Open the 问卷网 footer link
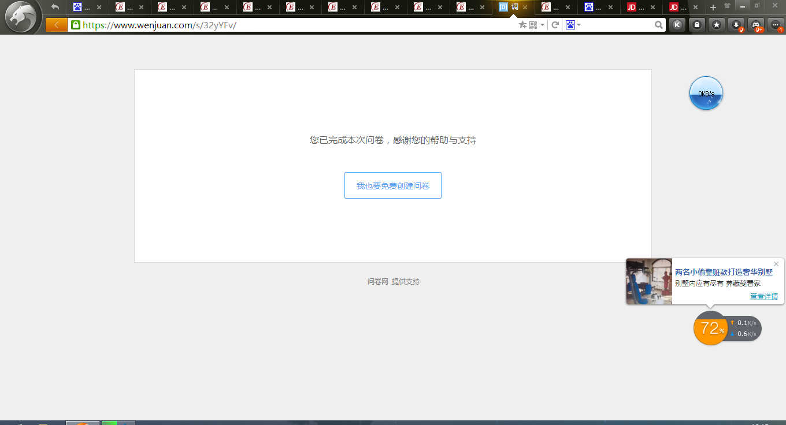 pyautogui.click(x=378, y=282)
